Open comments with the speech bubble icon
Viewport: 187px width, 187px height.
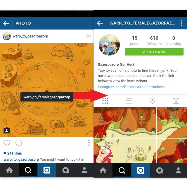click(x=19, y=143)
